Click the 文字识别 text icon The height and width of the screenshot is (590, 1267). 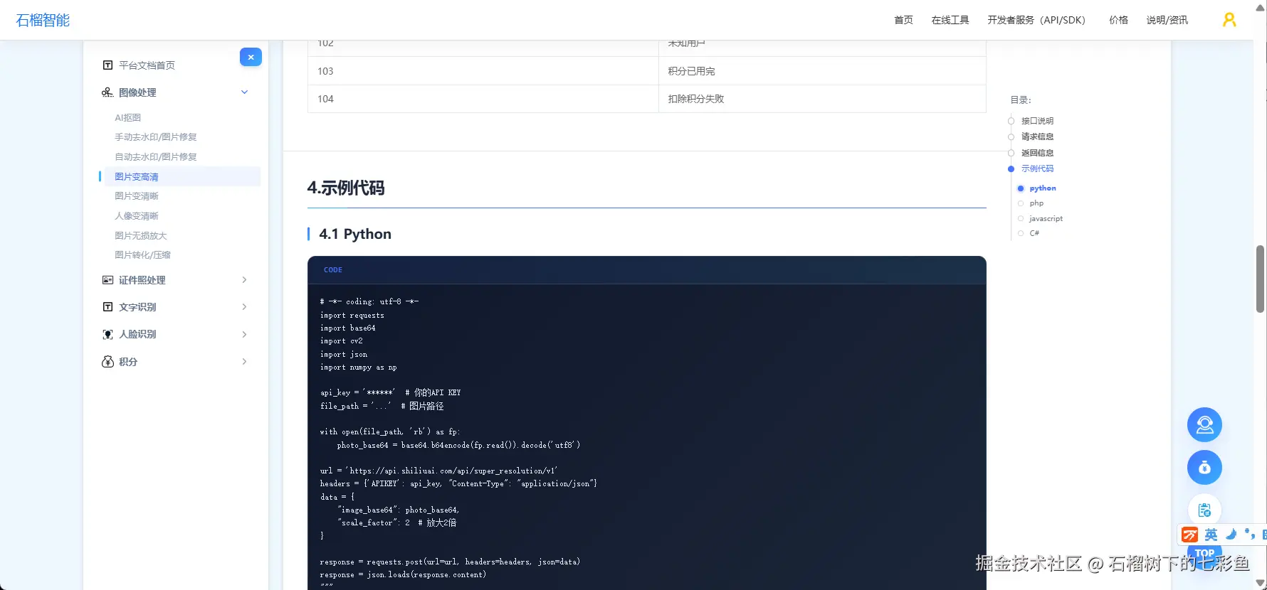(x=107, y=307)
